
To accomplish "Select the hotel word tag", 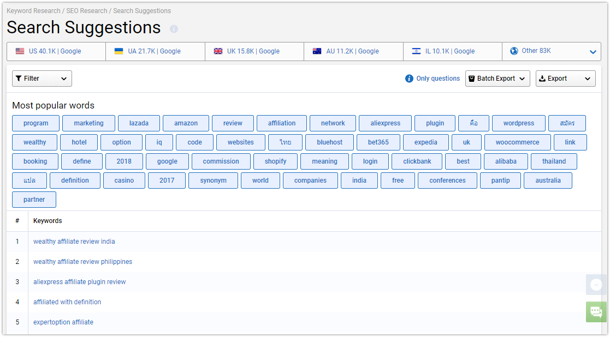I will pyautogui.click(x=79, y=142).
